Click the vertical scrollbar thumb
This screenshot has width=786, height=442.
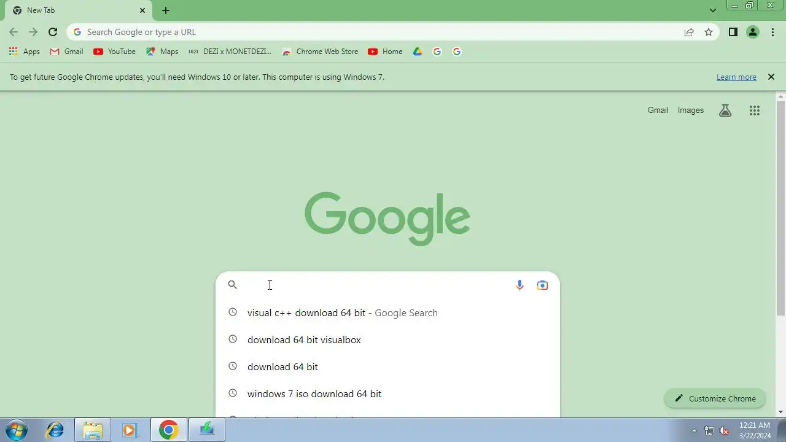pyautogui.click(x=781, y=209)
